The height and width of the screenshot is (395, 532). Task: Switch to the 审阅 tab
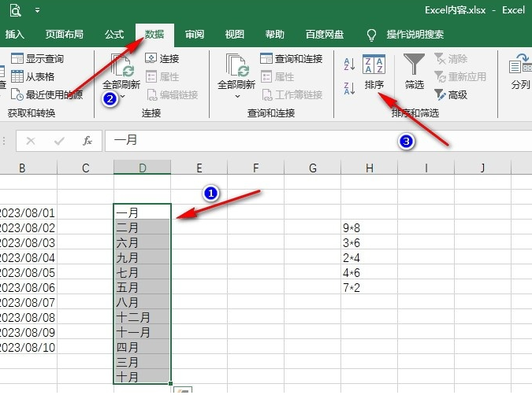point(195,34)
